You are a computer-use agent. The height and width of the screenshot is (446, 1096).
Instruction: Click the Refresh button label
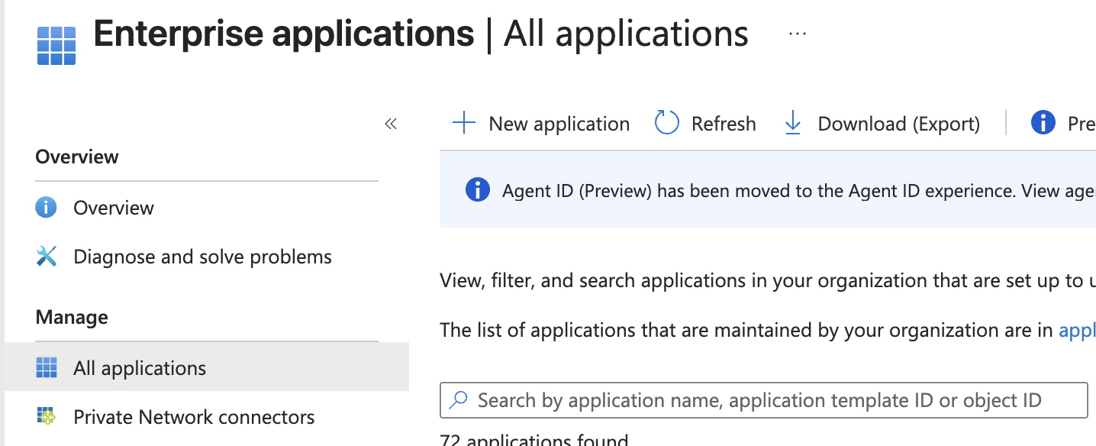click(x=724, y=124)
